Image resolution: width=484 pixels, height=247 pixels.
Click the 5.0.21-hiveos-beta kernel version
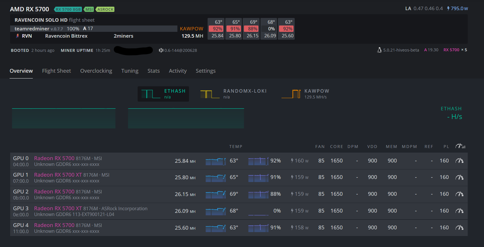(x=401, y=50)
